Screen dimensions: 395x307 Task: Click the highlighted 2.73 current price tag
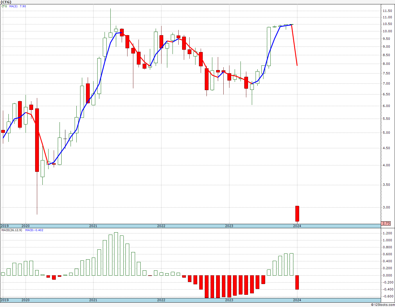coord(386,223)
